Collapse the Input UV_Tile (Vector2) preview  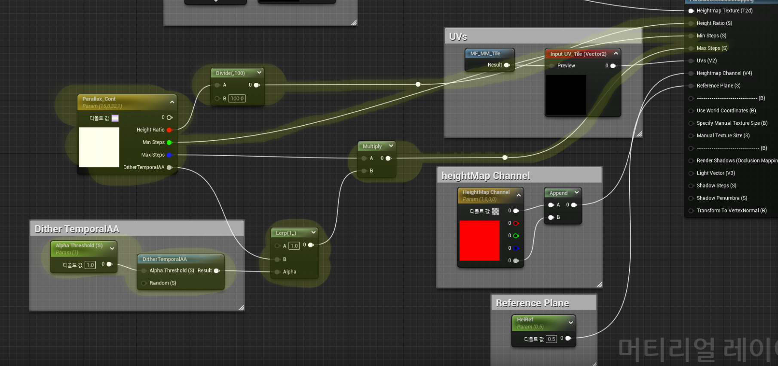[x=616, y=54]
